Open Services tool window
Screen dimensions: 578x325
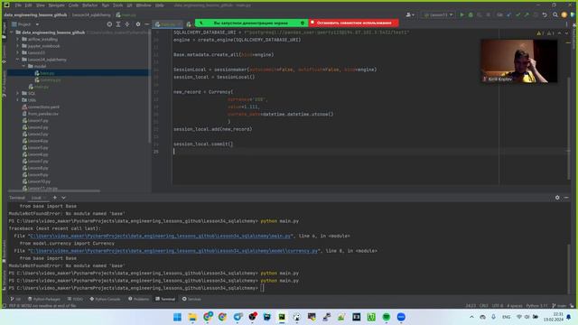[191, 299]
